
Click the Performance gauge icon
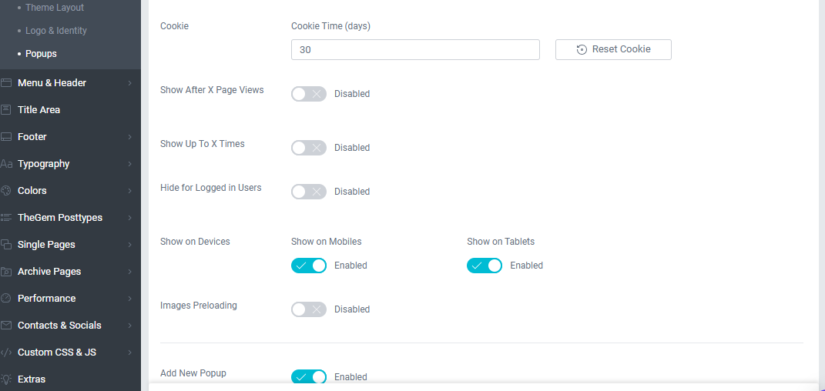coord(6,299)
